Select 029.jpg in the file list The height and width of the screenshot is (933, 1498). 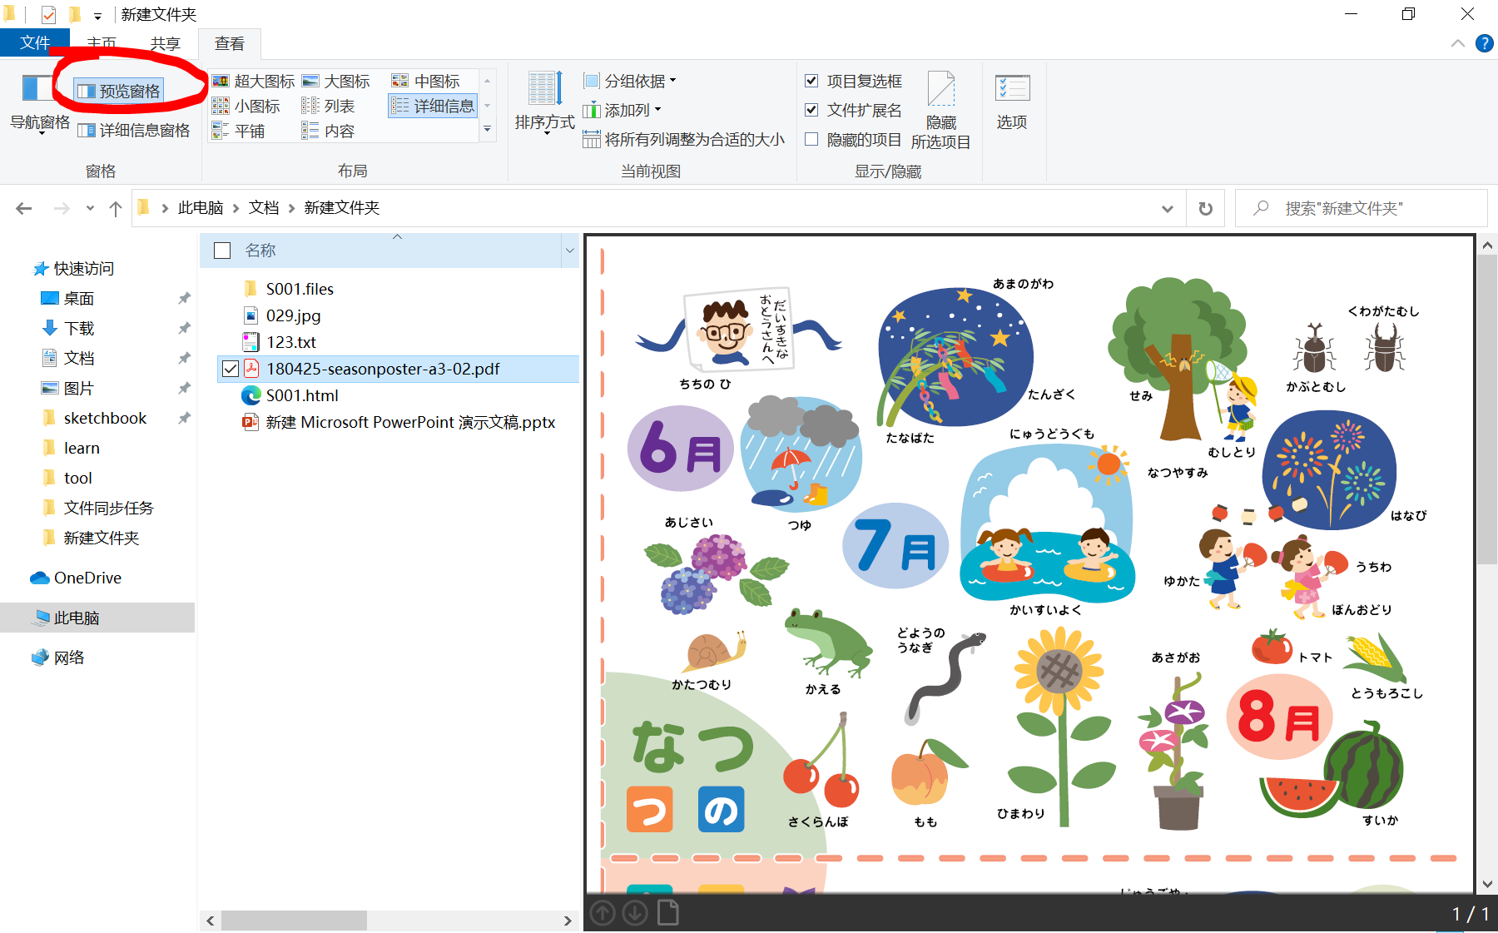(x=293, y=315)
